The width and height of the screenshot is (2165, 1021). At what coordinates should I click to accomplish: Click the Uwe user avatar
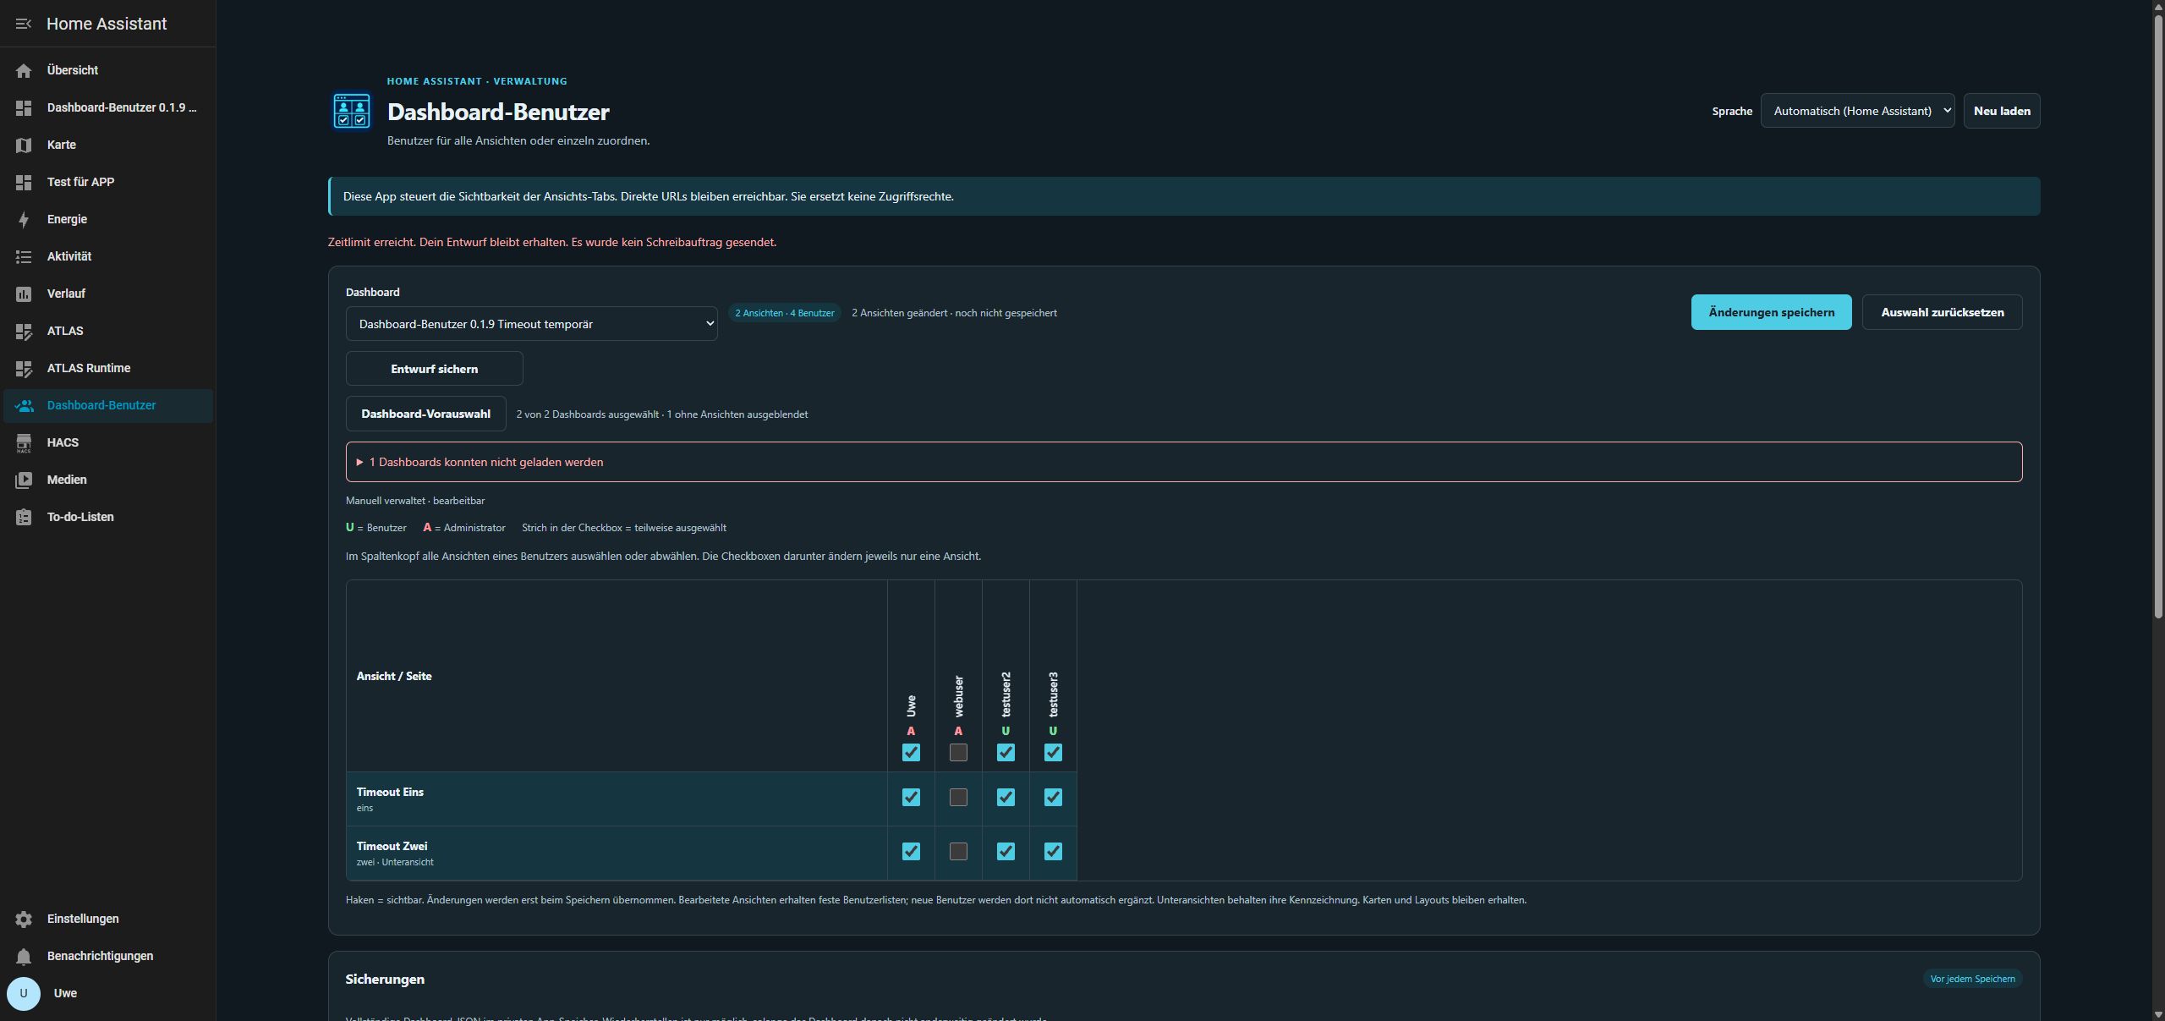24,993
